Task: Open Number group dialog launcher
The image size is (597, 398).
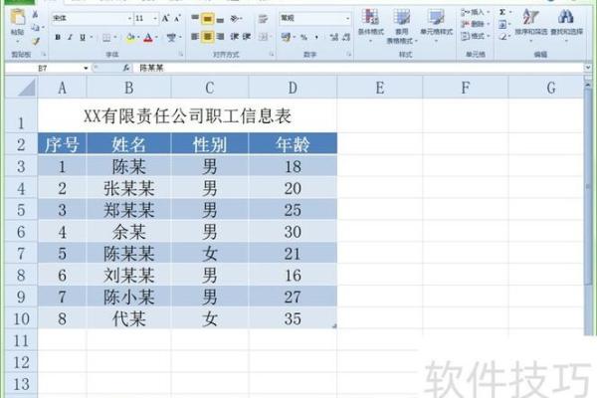Action: (x=349, y=55)
